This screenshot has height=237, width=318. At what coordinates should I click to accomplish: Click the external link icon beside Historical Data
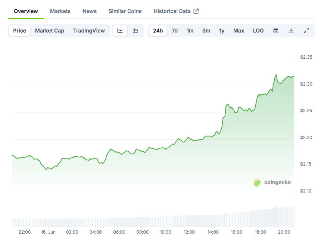coord(196,11)
